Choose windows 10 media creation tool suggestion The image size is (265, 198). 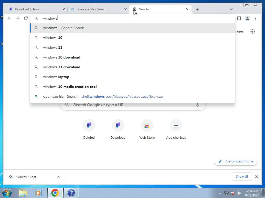click(x=132, y=87)
